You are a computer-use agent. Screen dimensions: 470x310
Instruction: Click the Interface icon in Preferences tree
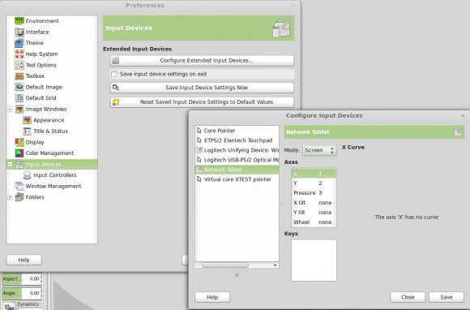pyautogui.click(x=19, y=32)
